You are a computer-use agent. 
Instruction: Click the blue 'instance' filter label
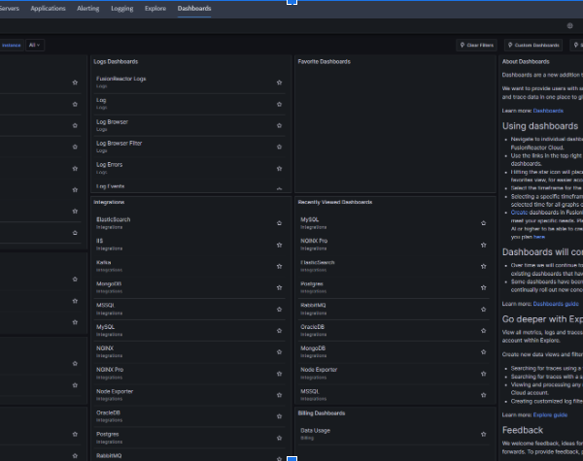tap(11, 45)
